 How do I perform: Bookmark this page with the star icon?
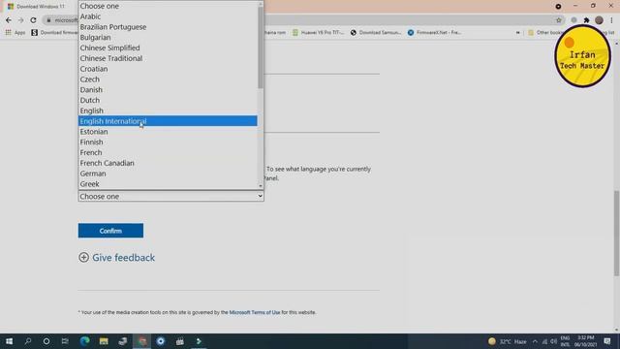click(x=559, y=20)
